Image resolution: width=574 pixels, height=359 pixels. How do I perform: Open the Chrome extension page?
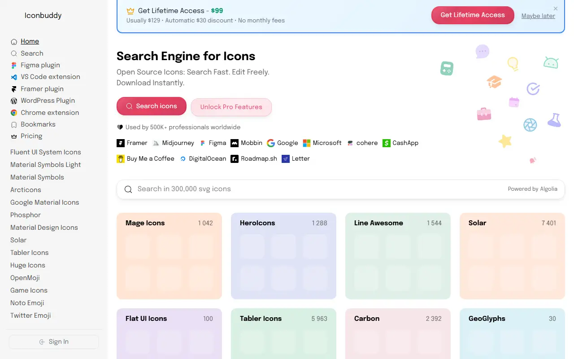tap(50, 113)
